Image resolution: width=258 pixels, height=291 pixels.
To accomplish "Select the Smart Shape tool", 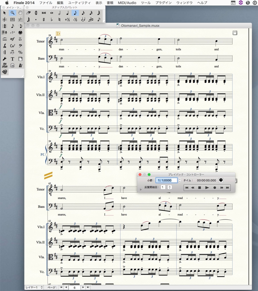I will coord(5,39).
